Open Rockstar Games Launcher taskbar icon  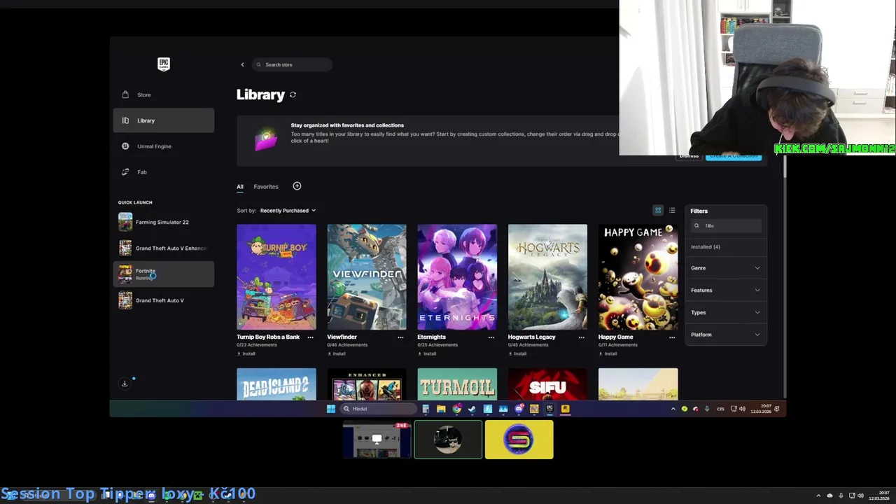coord(565,409)
